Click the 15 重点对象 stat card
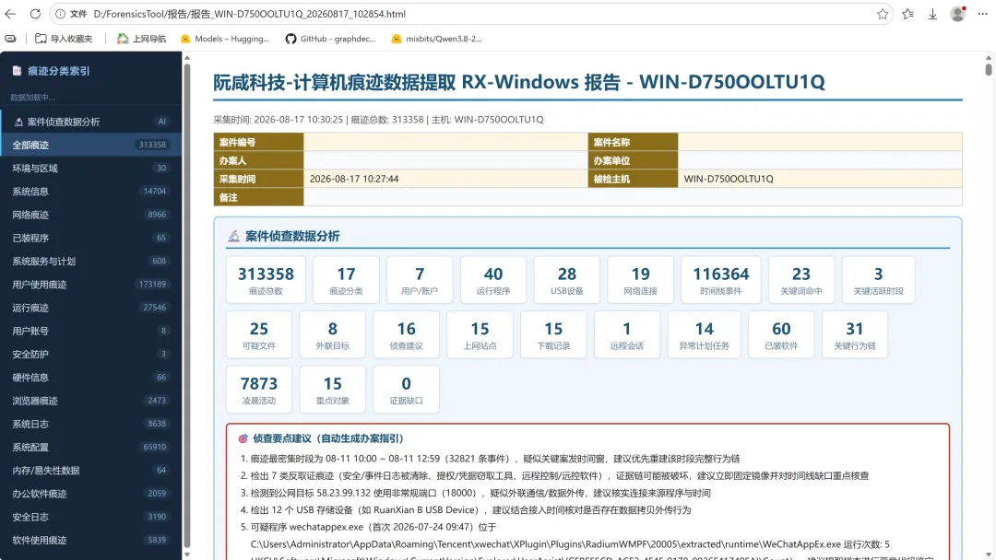Screen dimensions: 996x560 [x=333, y=390]
